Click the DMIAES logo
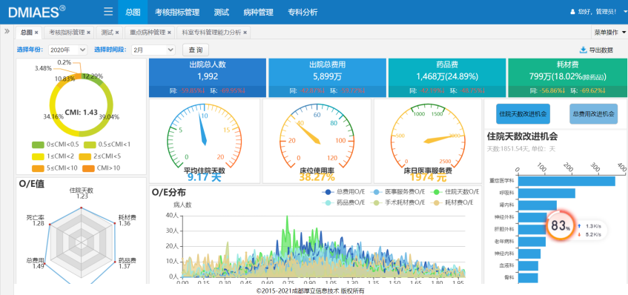The image size is (628, 295). pyautogui.click(x=37, y=12)
